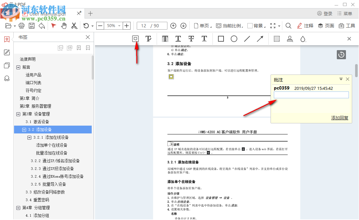Select the arrow drawing tool
Viewport: 359px width, 220px height.
tap(260, 38)
